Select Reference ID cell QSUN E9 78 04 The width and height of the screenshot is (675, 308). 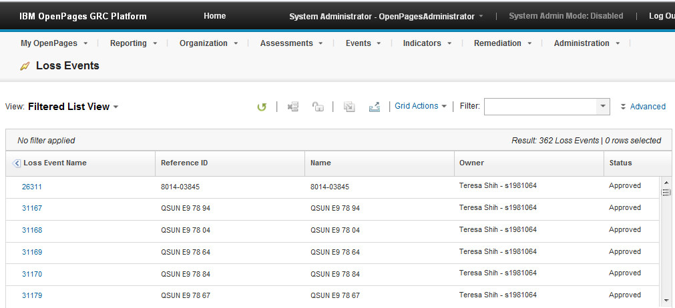186,230
